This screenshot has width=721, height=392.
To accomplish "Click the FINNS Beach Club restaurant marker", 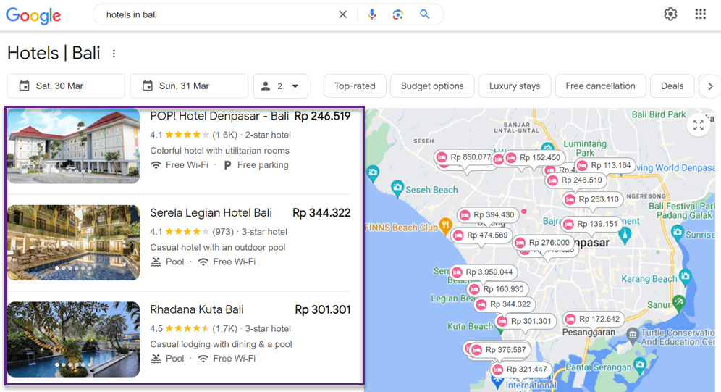I will pyautogui.click(x=445, y=225).
